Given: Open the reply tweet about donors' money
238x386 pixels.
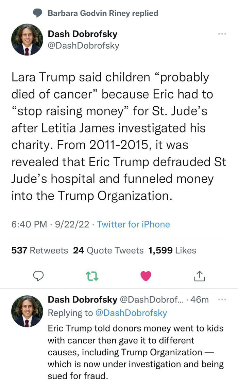Looking at the screenshot, I should (x=135, y=352).
